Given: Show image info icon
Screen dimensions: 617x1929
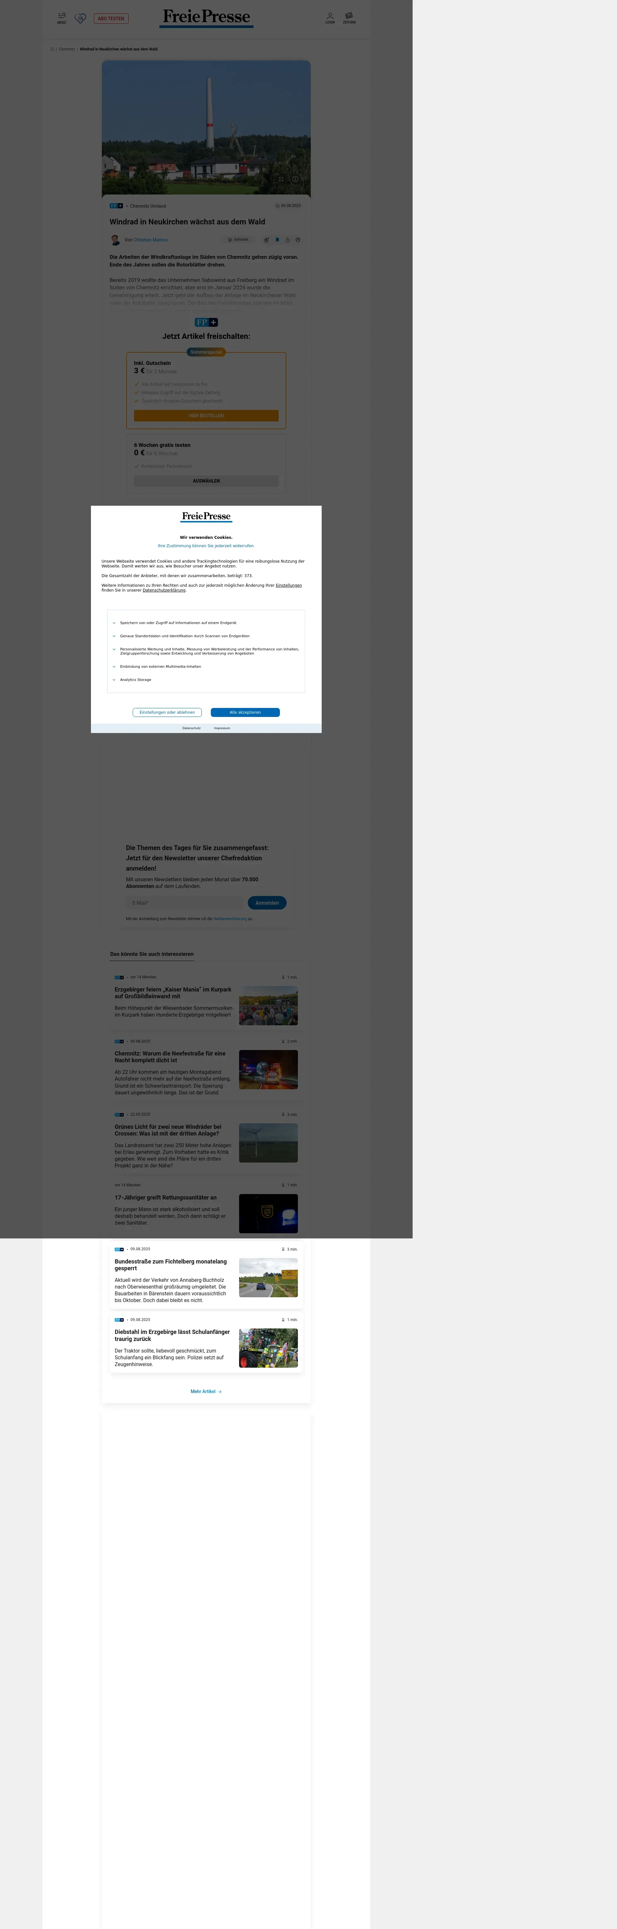Looking at the screenshot, I should pos(295,179).
